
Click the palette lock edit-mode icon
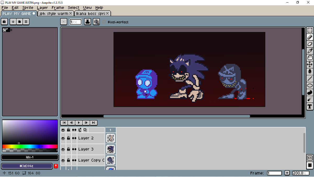coord(4,22)
